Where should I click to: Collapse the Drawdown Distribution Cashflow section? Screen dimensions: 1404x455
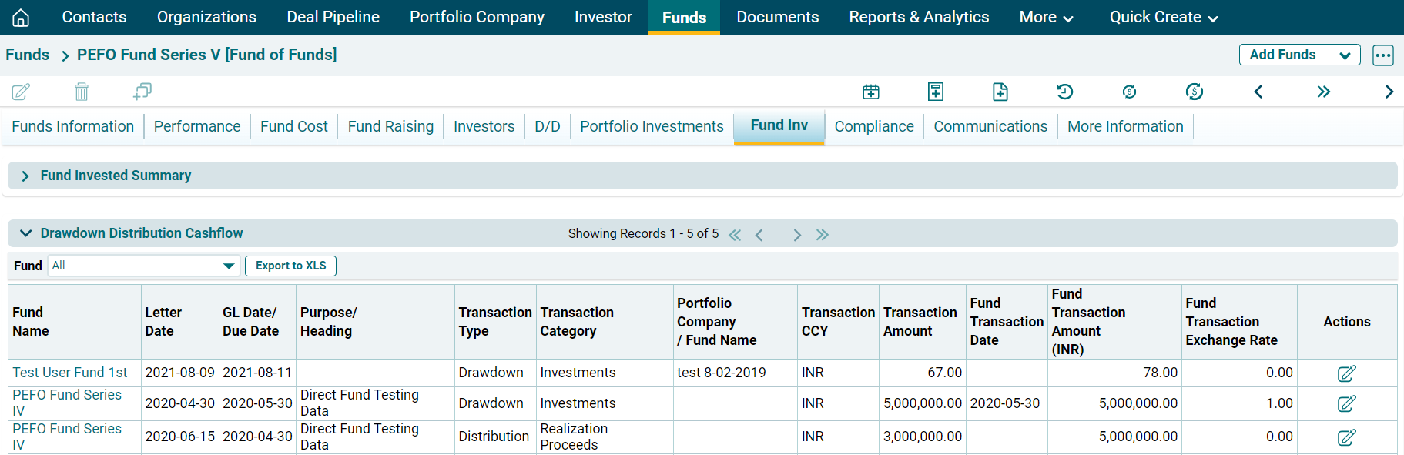[25, 233]
